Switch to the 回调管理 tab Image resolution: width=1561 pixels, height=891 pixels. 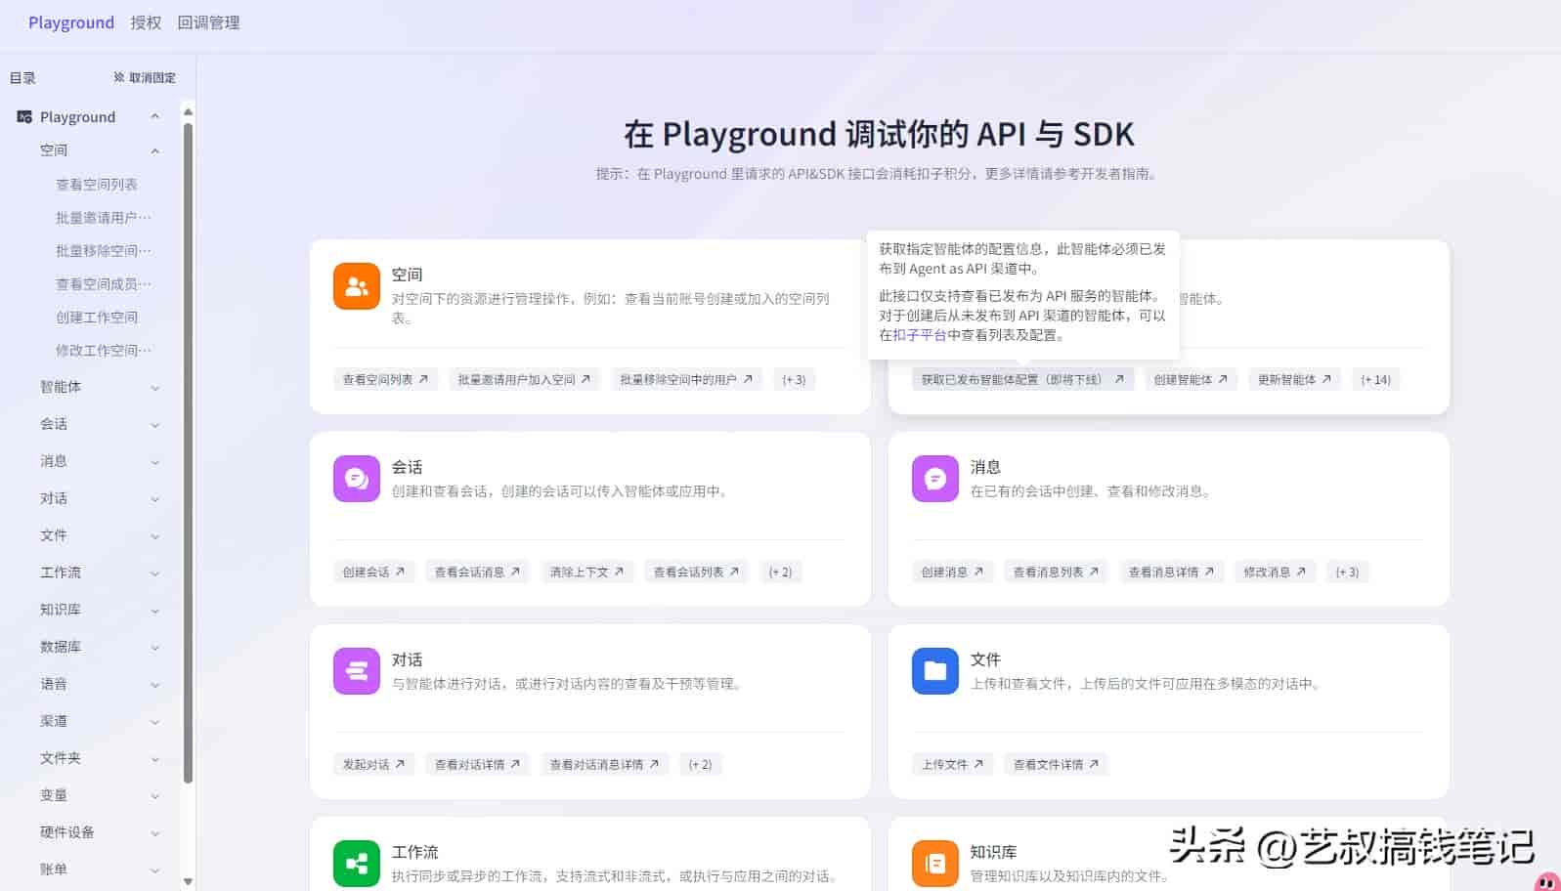(208, 22)
